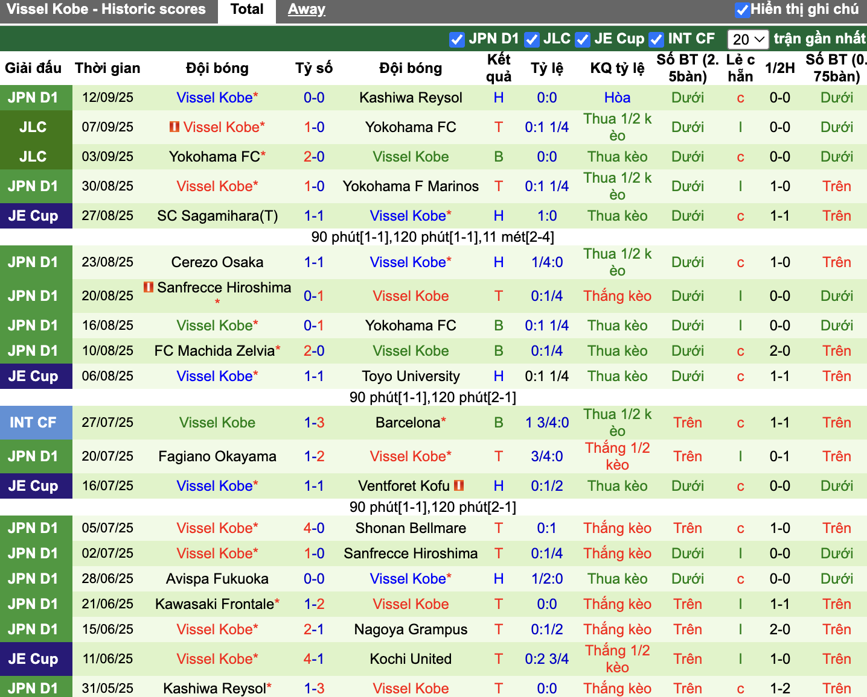Click Trên over/under on Barcelona row
This screenshot has width=867, height=697.
point(688,423)
